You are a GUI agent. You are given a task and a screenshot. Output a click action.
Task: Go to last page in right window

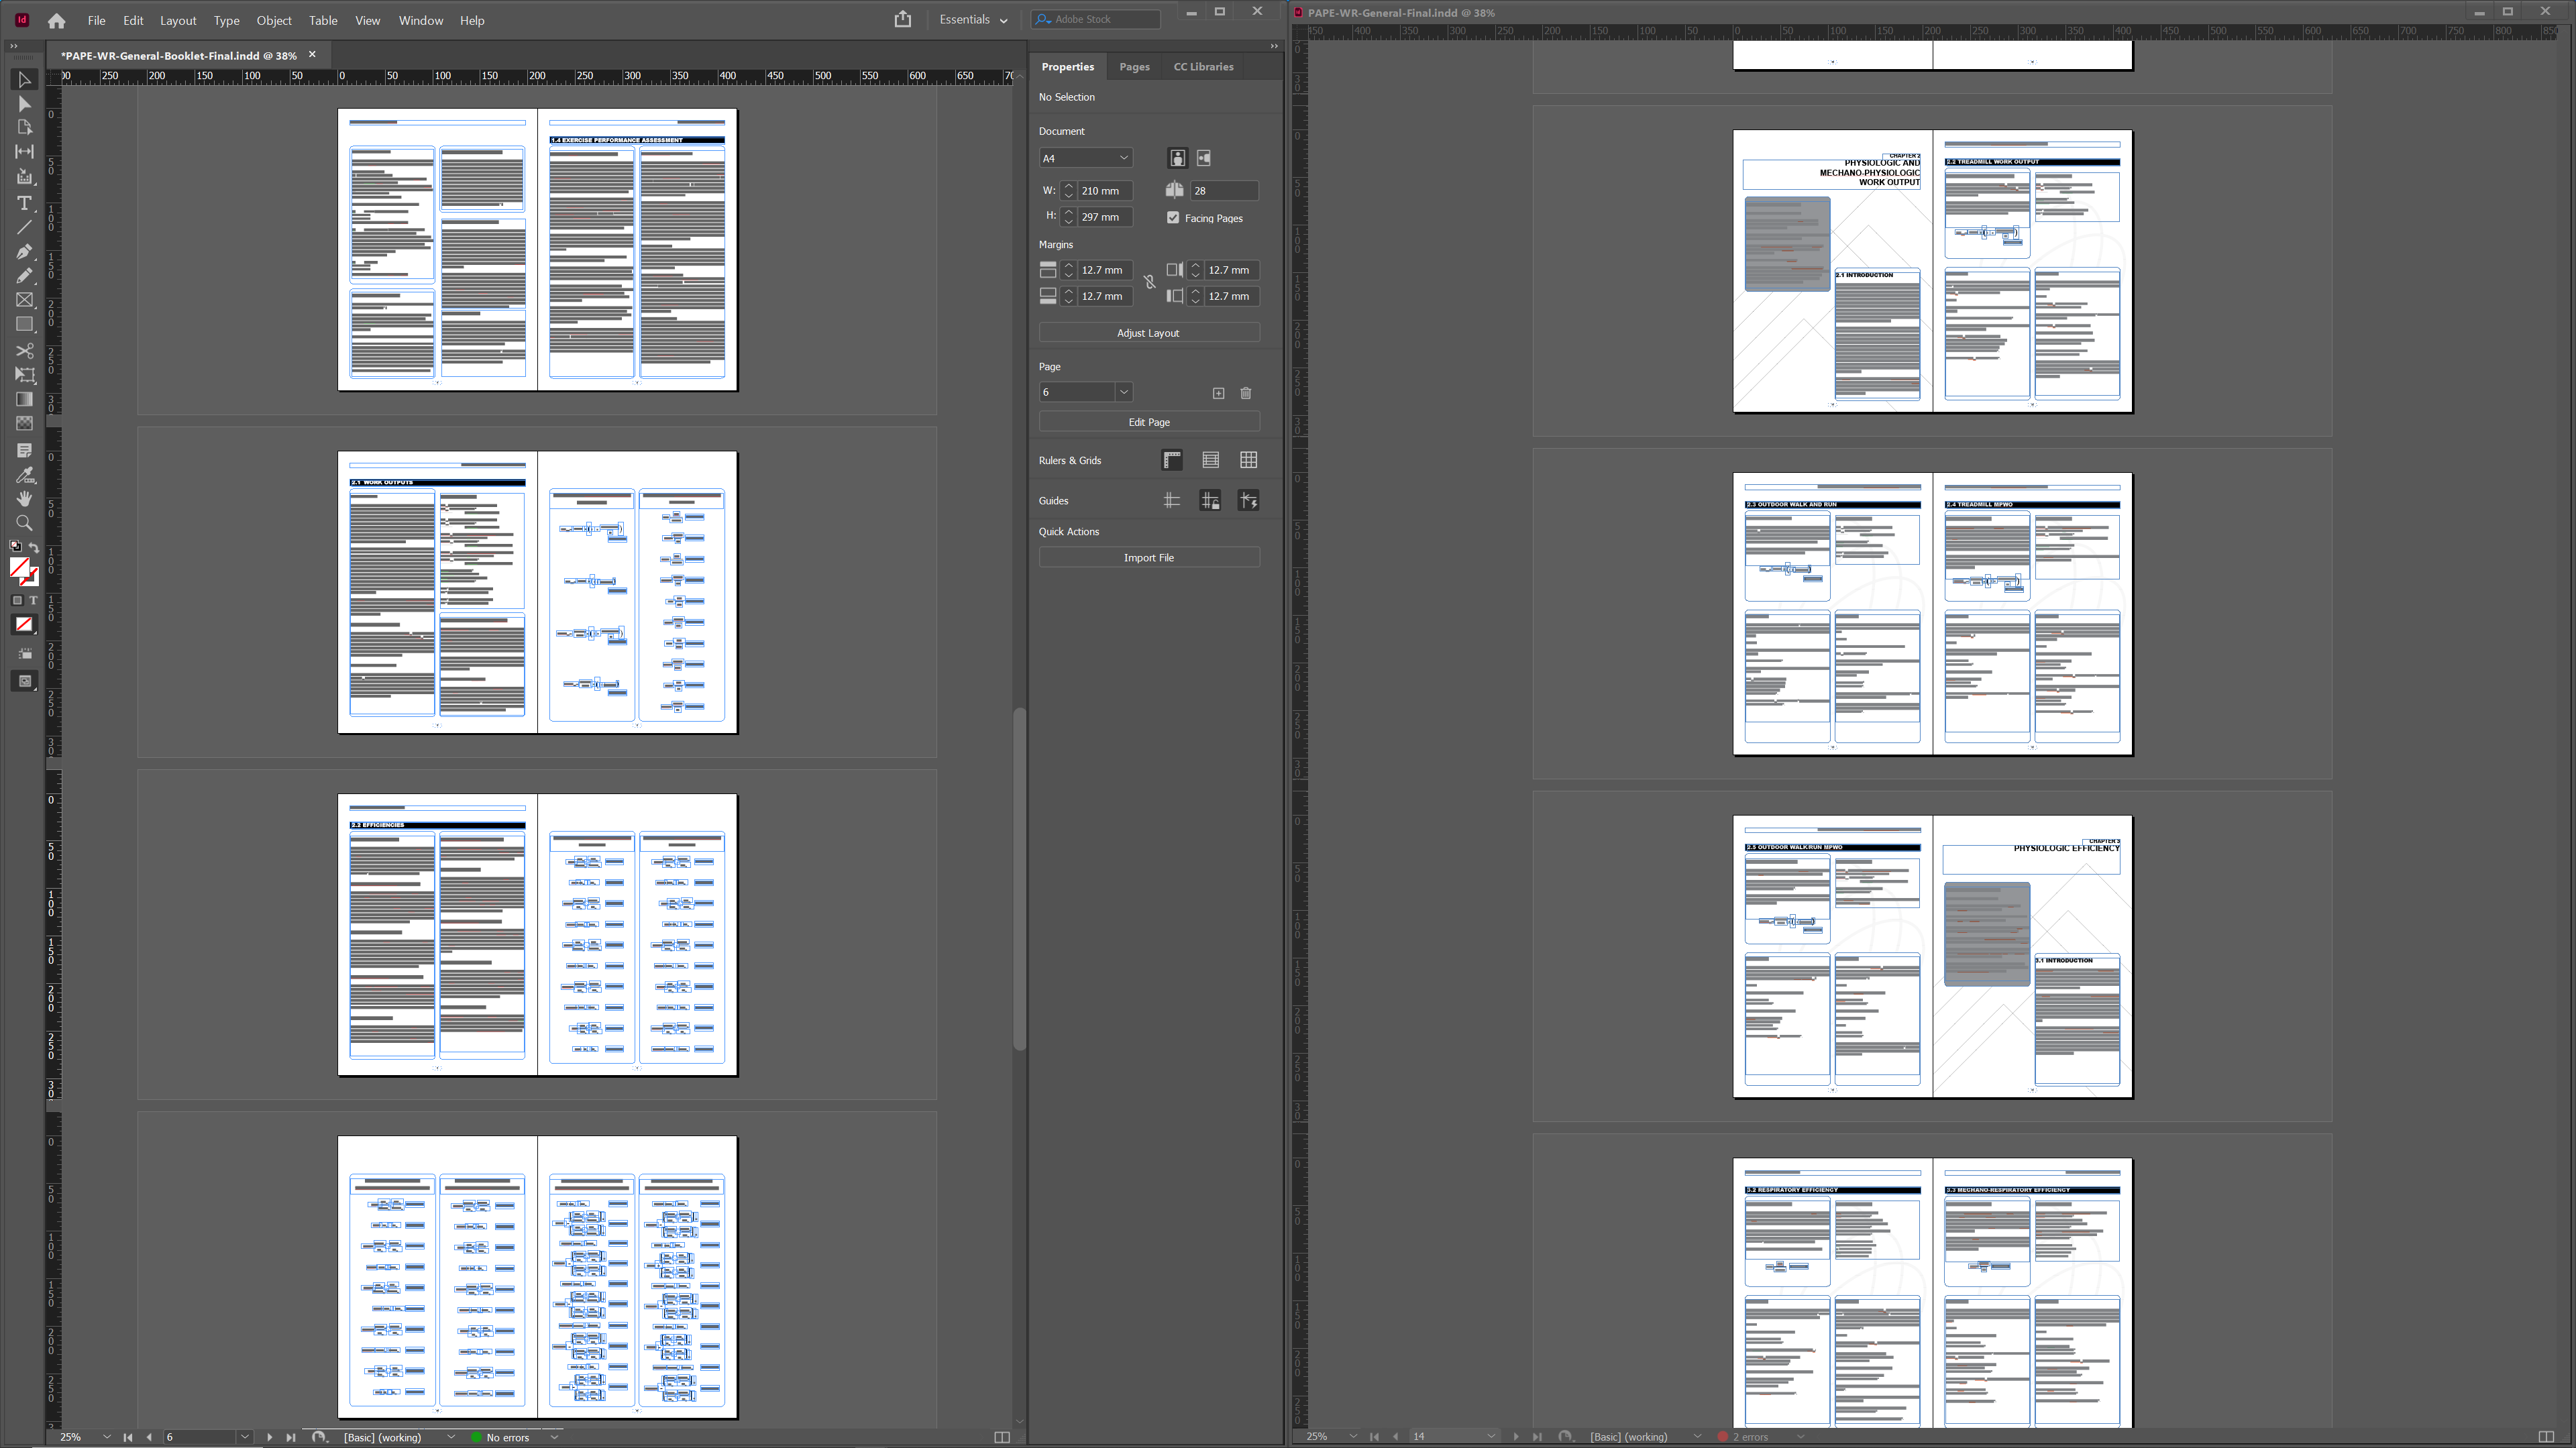1537,1437
